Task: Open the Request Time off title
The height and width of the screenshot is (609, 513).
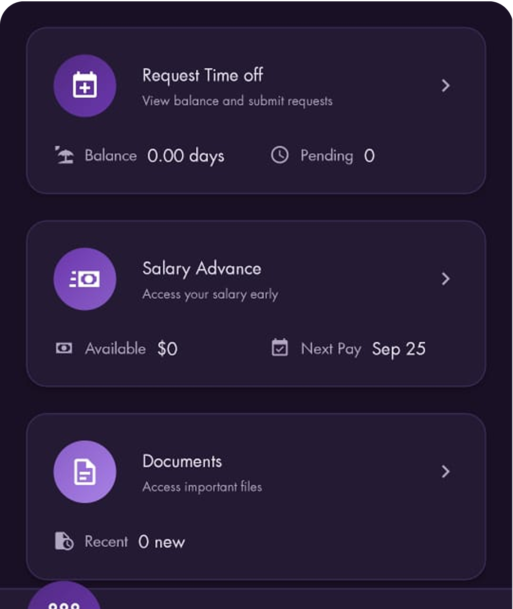Action: pyautogui.click(x=202, y=75)
